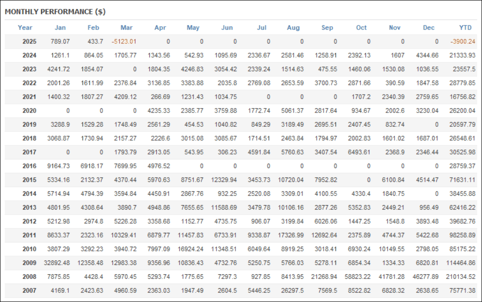Select the 2008 October value 58823.22

358,277
